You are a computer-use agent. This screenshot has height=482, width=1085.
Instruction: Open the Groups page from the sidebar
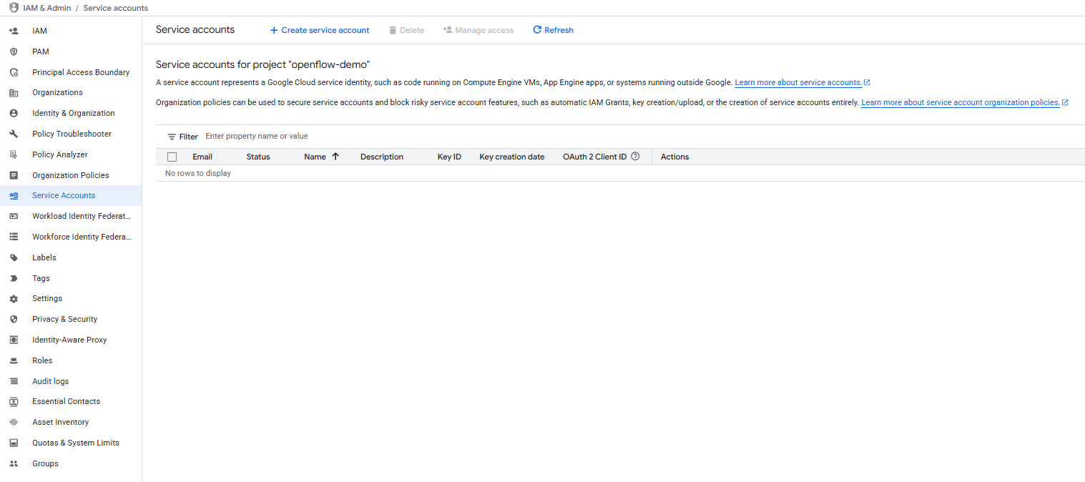(x=44, y=463)
